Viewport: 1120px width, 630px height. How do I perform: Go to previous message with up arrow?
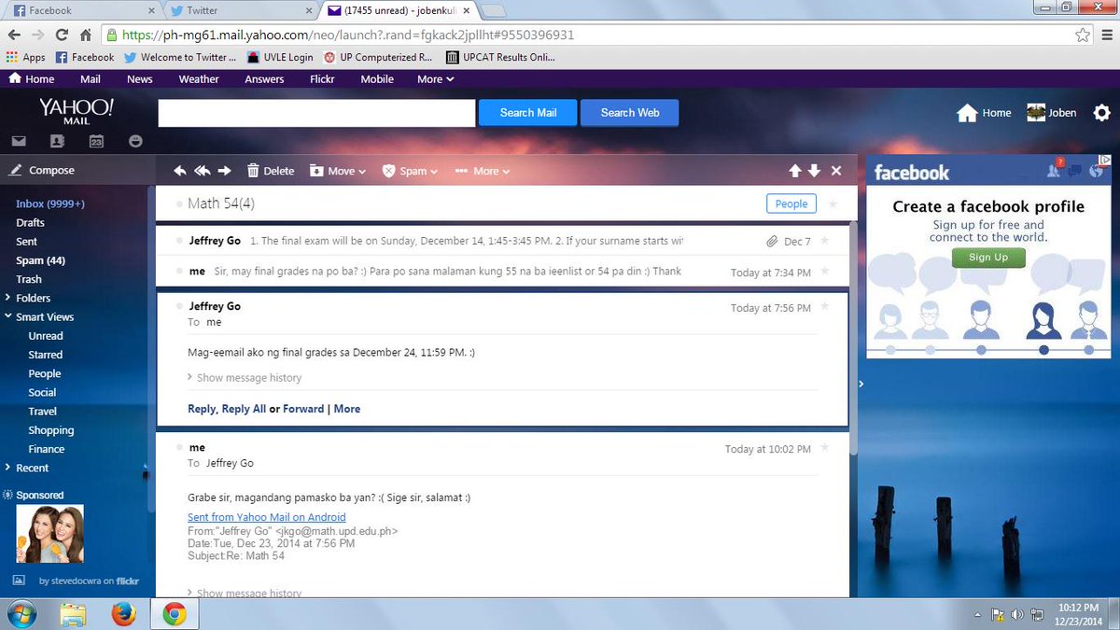(x=795, y=171)
